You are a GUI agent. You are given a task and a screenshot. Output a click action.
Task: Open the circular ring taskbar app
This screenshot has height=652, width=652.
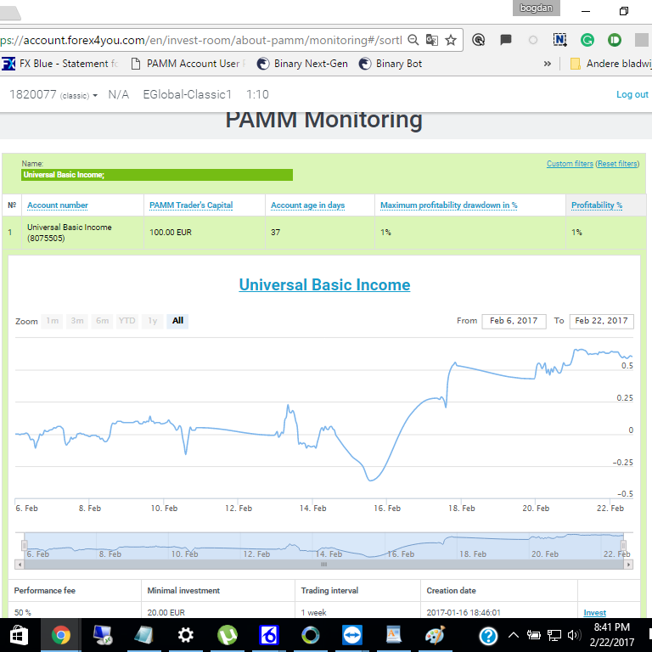coord(310,635)
